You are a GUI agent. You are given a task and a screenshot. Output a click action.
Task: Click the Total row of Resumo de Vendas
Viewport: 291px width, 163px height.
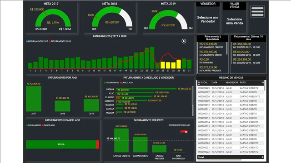coord(231,157)
